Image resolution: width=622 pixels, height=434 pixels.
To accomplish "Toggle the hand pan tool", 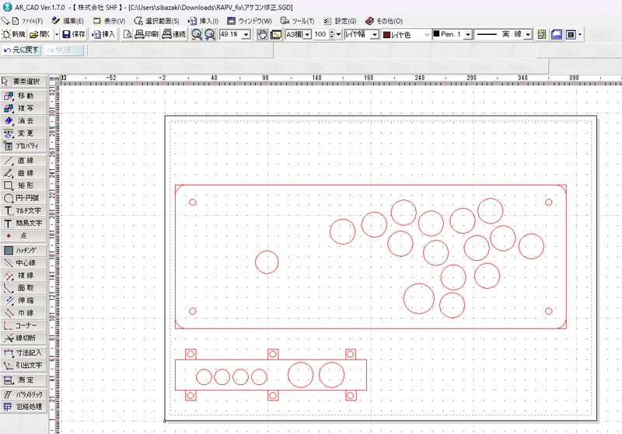I will pos(262,34).
